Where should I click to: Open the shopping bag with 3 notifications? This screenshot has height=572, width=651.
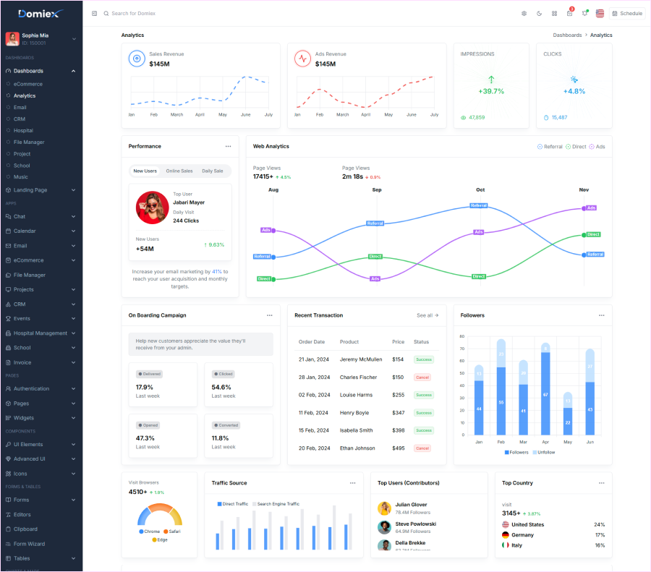(x=570, y=13)
